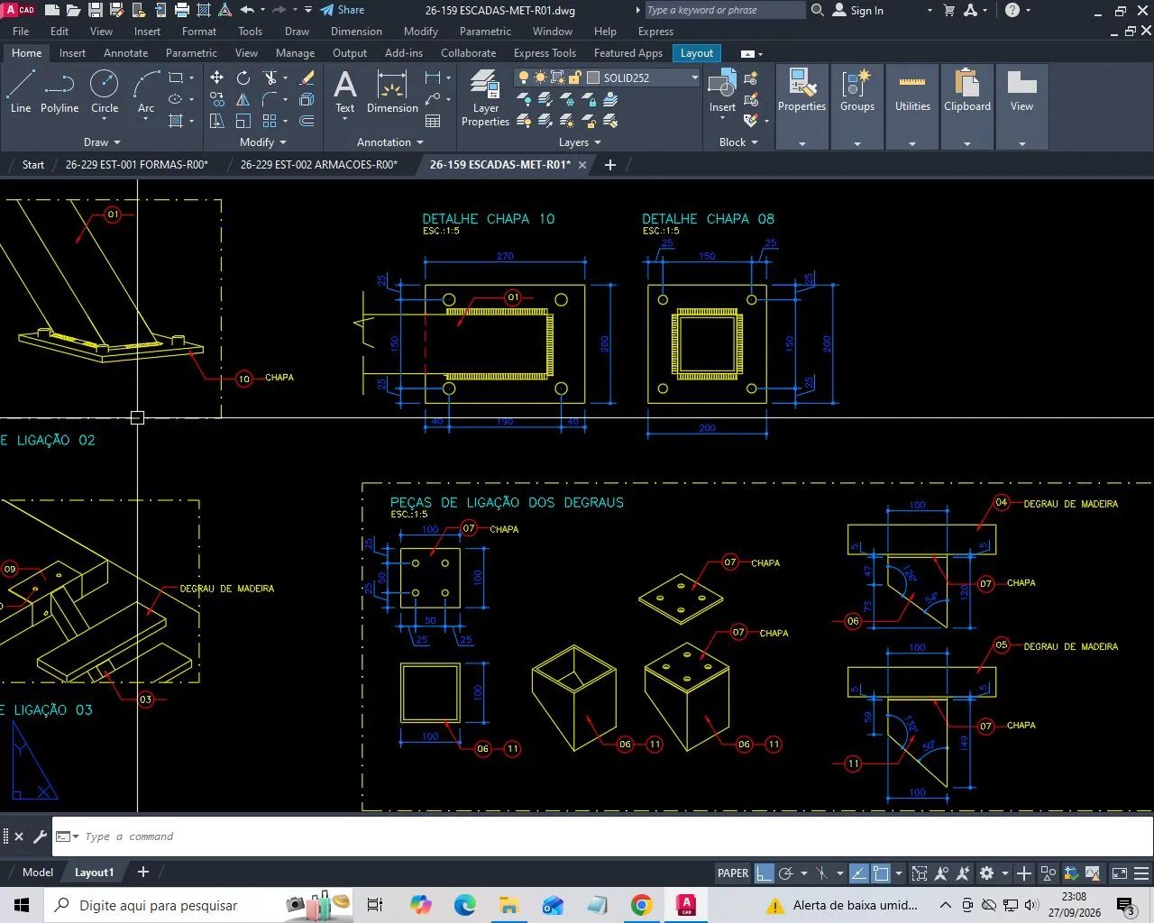Expand the Annotation panel

tap(389, 142)
